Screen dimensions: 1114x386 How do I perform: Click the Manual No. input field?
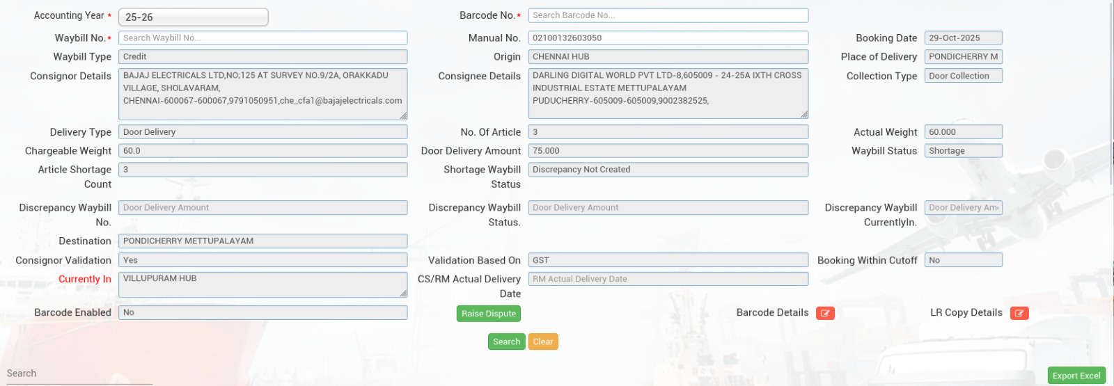(x=668, y=38)
